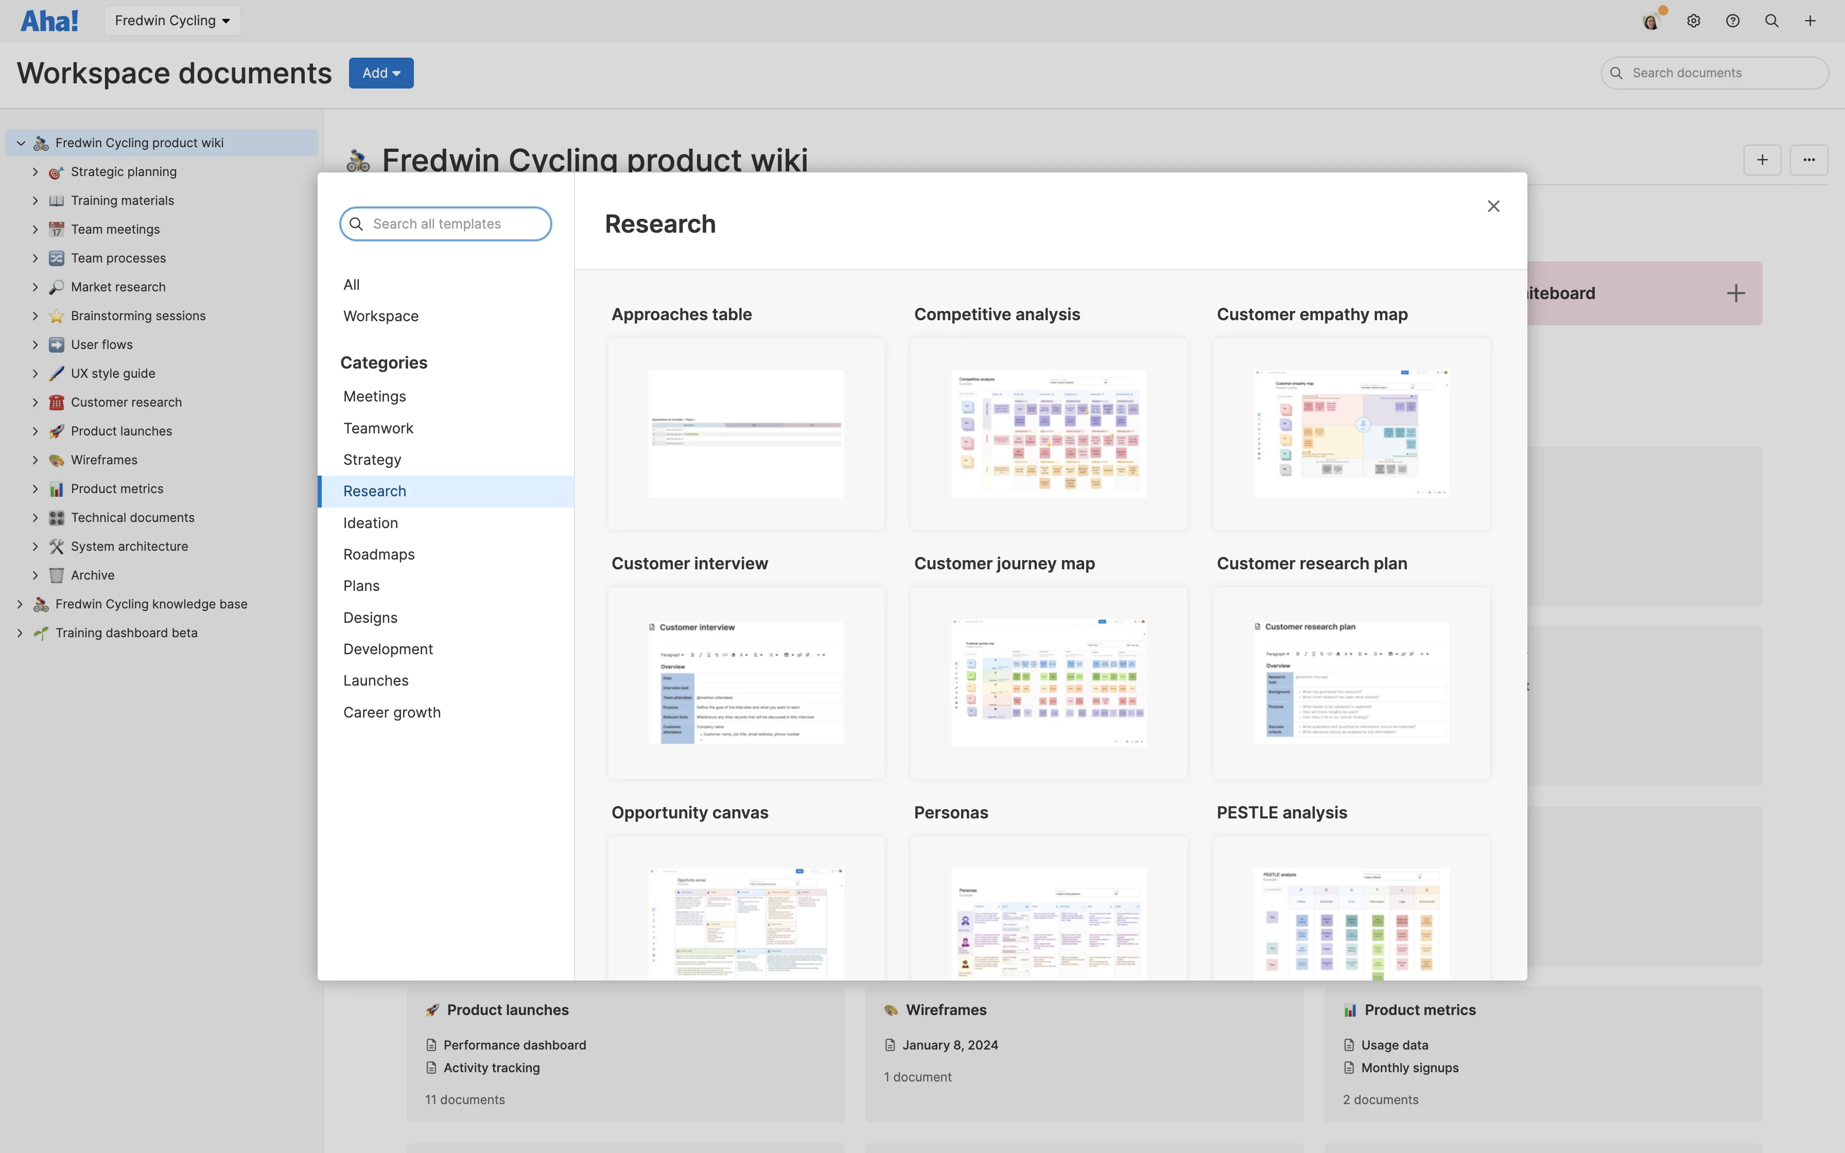Switch to the Meetings category
This screenshot has height=1153, width=1845.
point(374,396)
